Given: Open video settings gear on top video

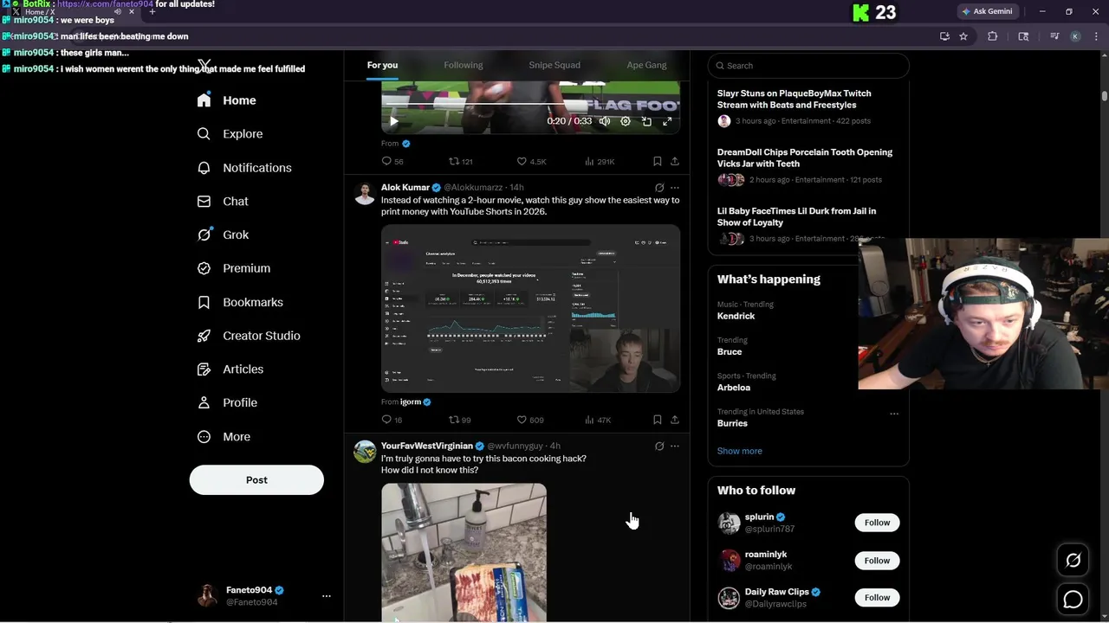Looking at the screenshot, I should click(626, 122).
